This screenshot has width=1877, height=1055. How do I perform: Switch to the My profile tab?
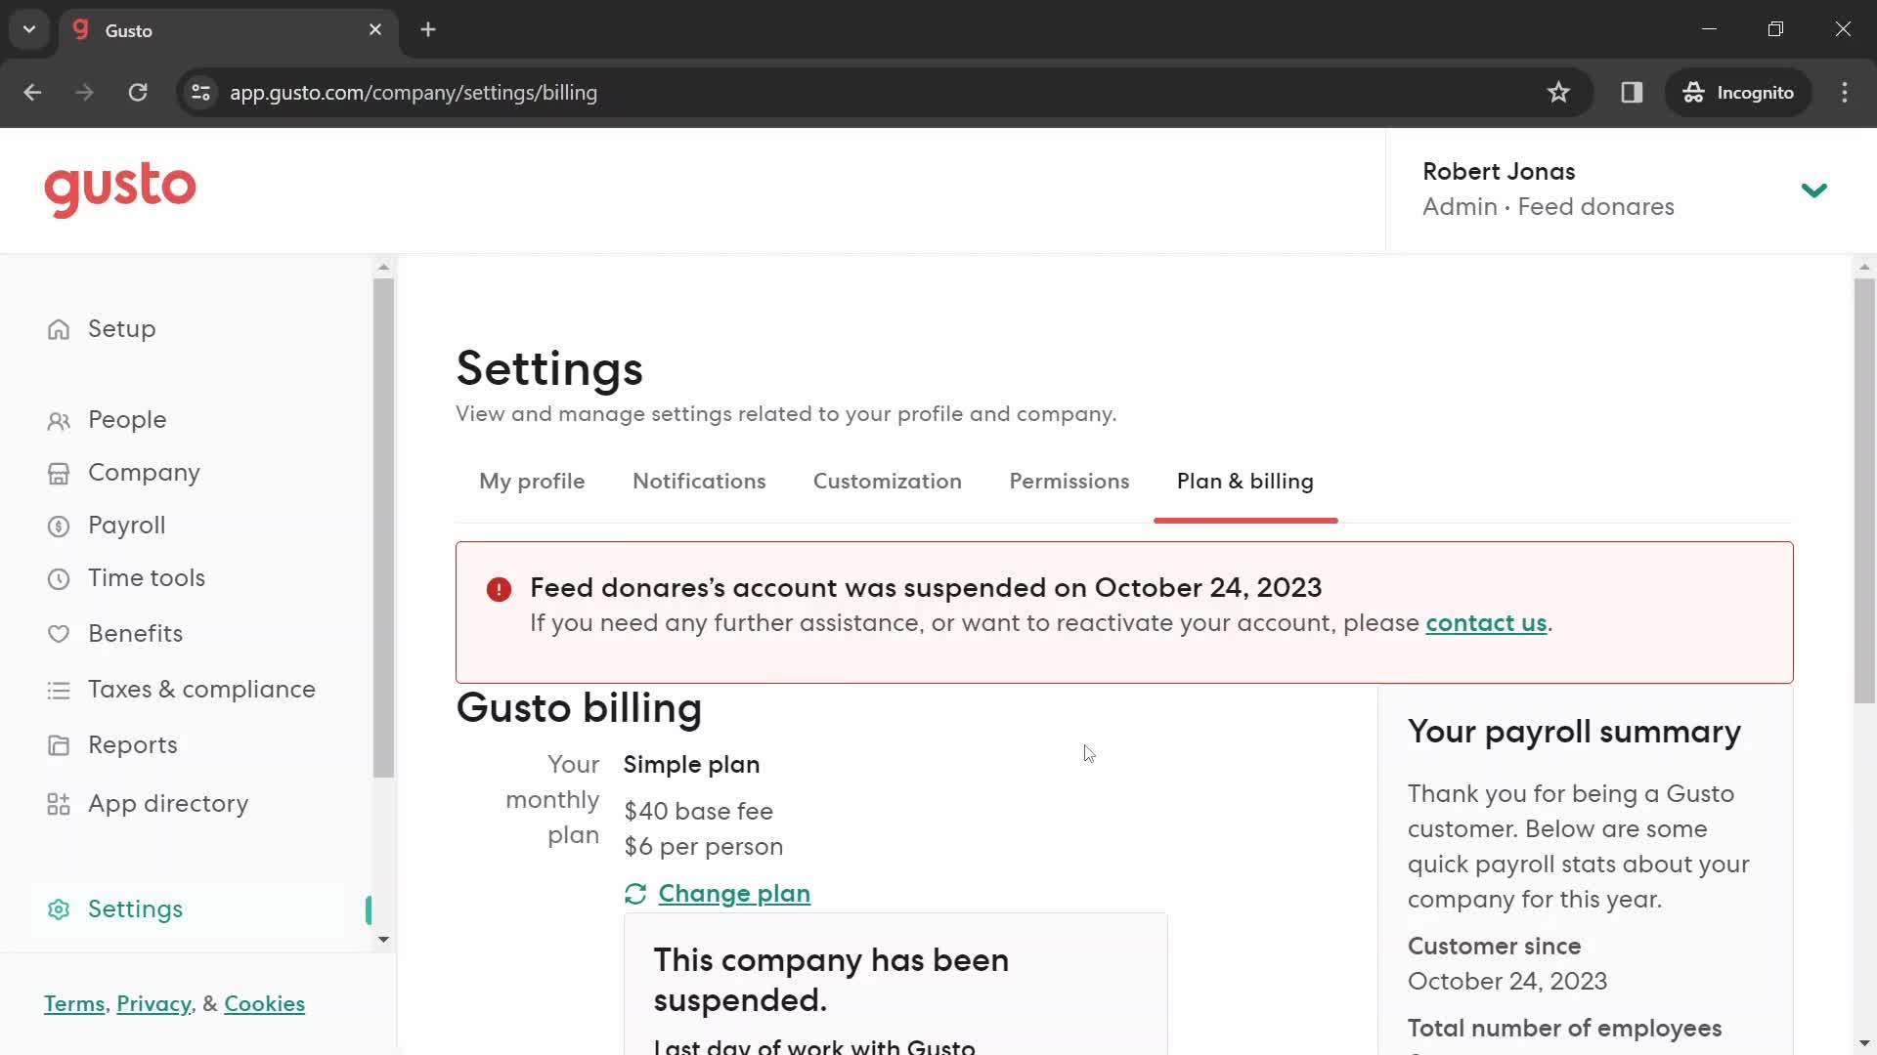coord(533,482)
